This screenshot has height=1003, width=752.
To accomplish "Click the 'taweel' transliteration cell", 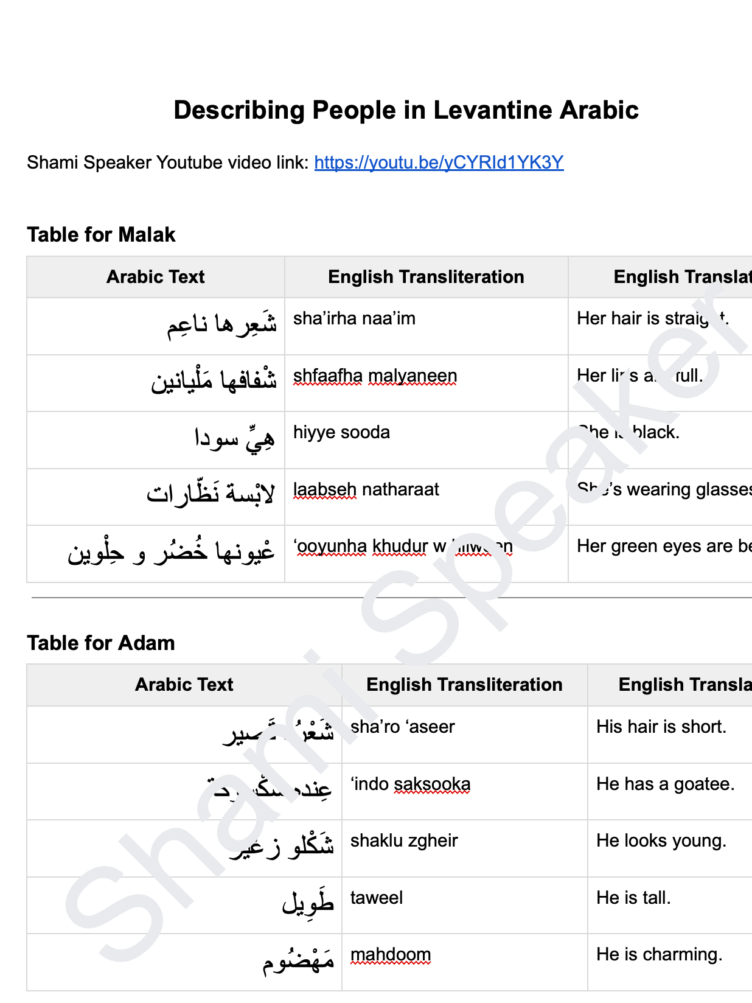I will pos(377,898).
